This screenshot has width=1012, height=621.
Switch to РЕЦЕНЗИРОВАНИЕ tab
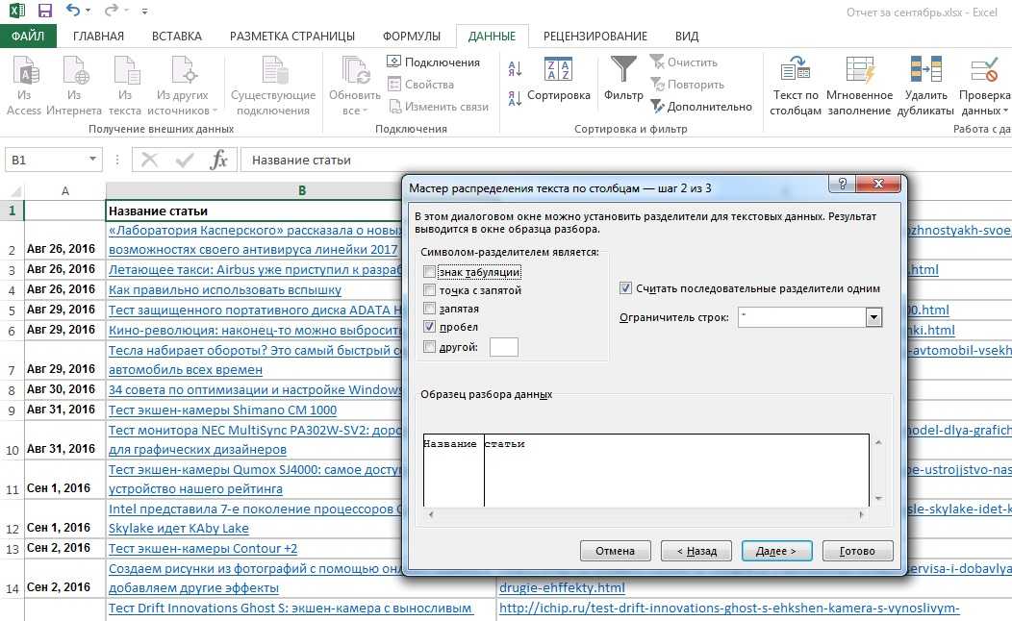click(595, 37)
